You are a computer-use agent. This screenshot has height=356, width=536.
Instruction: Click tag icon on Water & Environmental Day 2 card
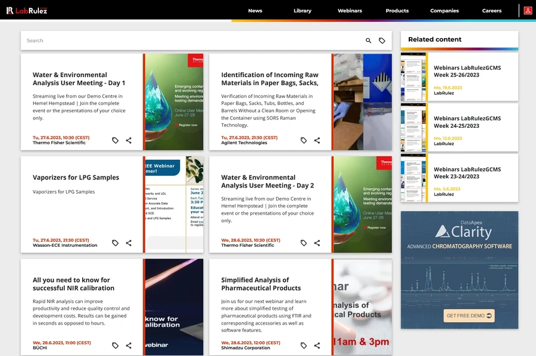(x=304, y=243)
